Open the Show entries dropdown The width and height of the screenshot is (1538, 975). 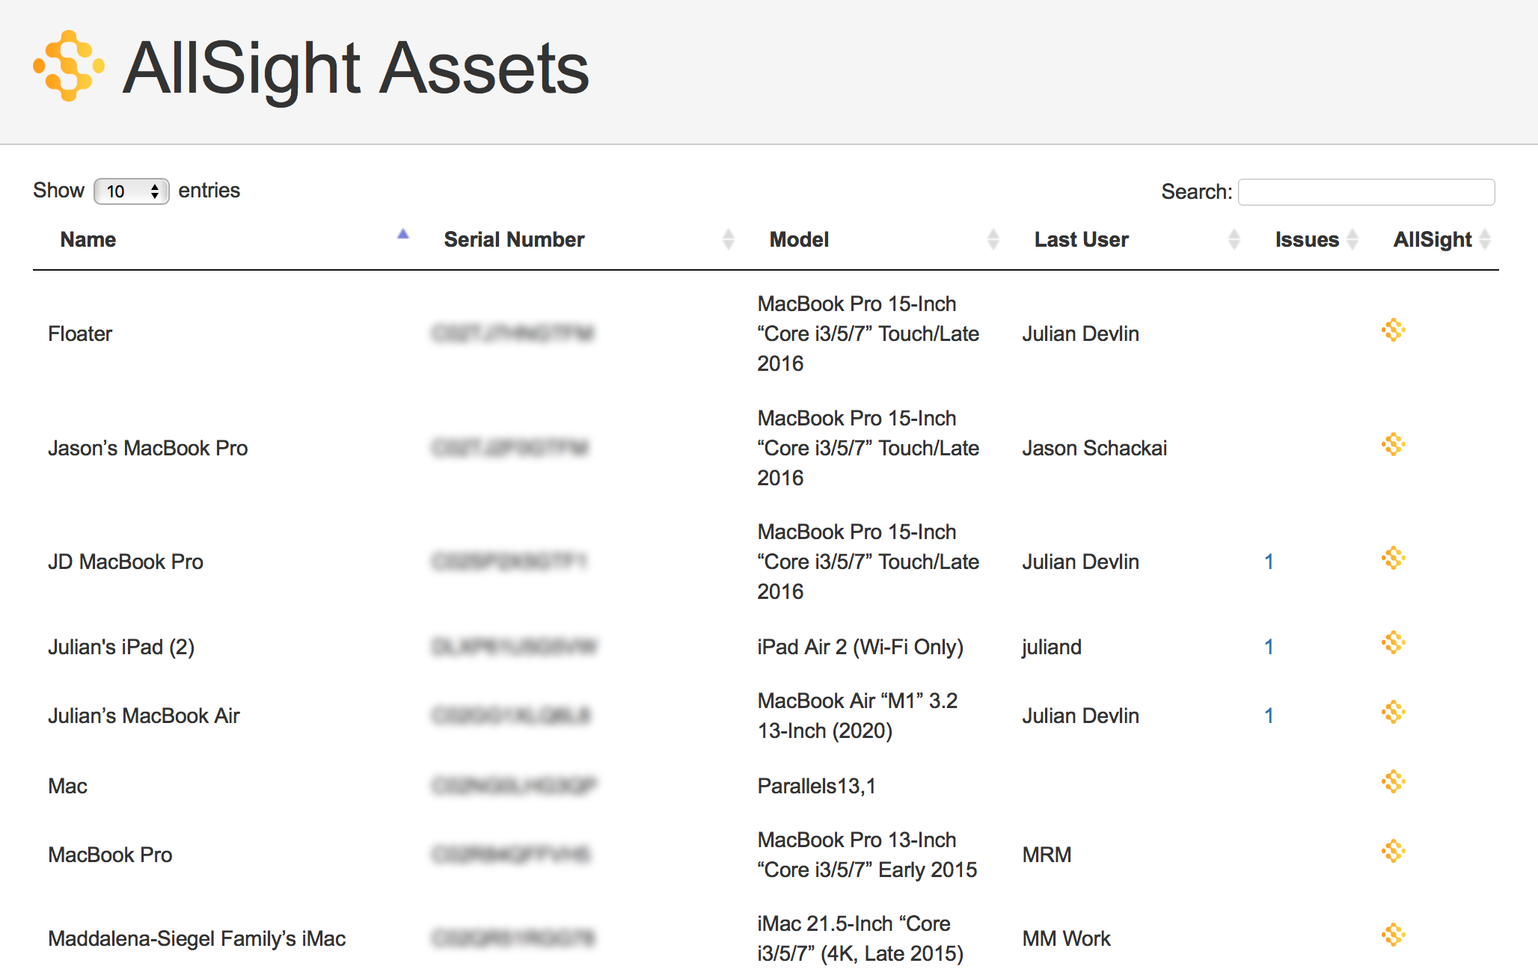click(x=130, y=191)
